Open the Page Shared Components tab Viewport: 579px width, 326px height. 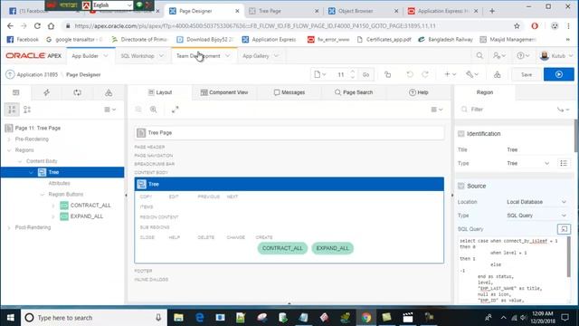point(109,92)
